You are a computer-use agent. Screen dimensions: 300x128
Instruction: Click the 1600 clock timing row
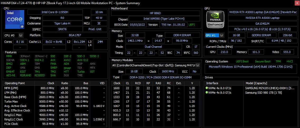pyautogui.click(x=156, y=88)
